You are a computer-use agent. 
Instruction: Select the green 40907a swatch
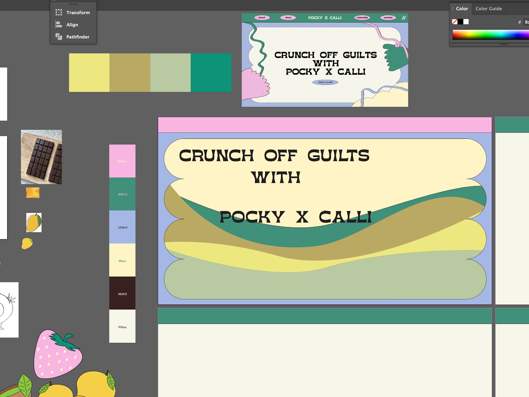[x=122, y=194]
